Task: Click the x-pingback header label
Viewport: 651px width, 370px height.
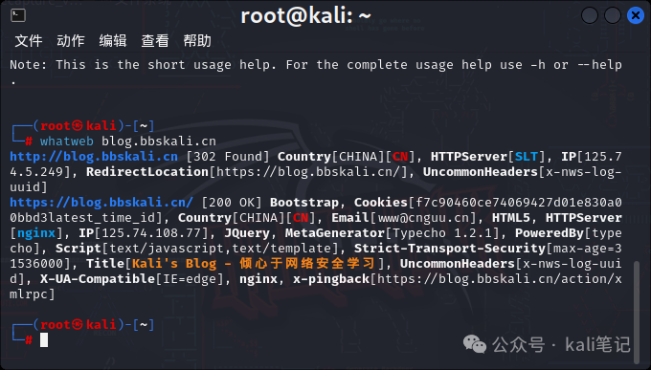Action: 331,279
